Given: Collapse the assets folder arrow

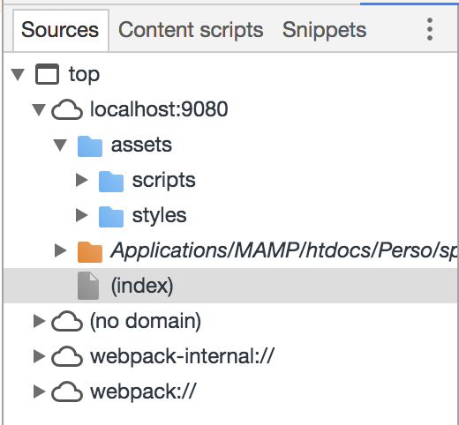Looking at the screenshot, I should pos(60,145).
